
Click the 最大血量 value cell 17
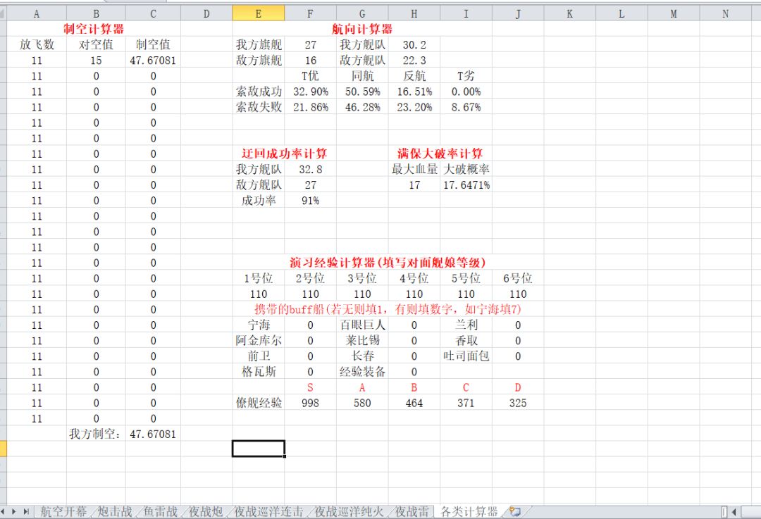pyautogui.click(x=414, y=185)
